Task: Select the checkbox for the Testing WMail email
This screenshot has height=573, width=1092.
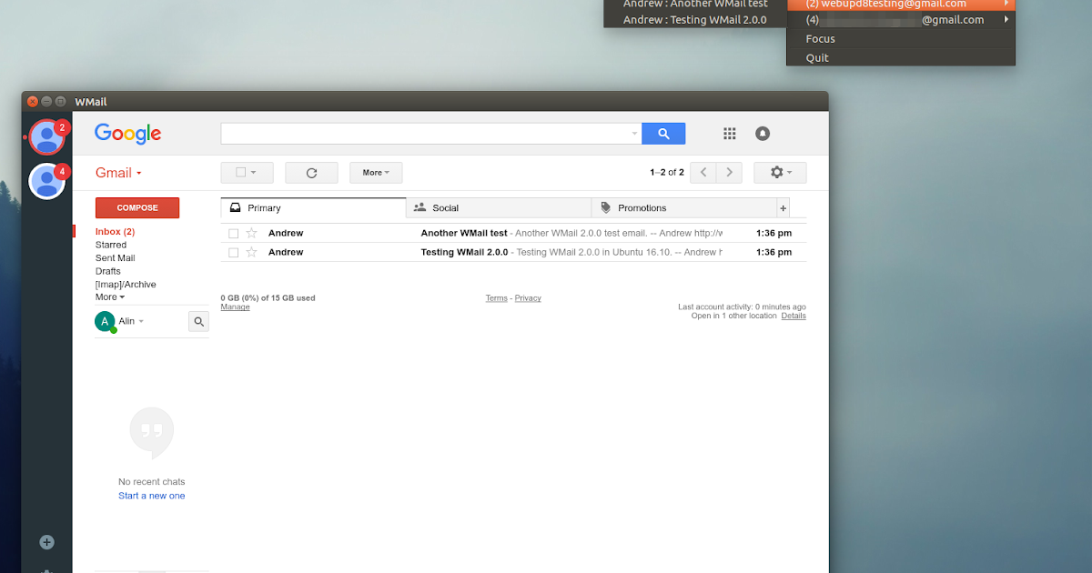Action: 233,252
